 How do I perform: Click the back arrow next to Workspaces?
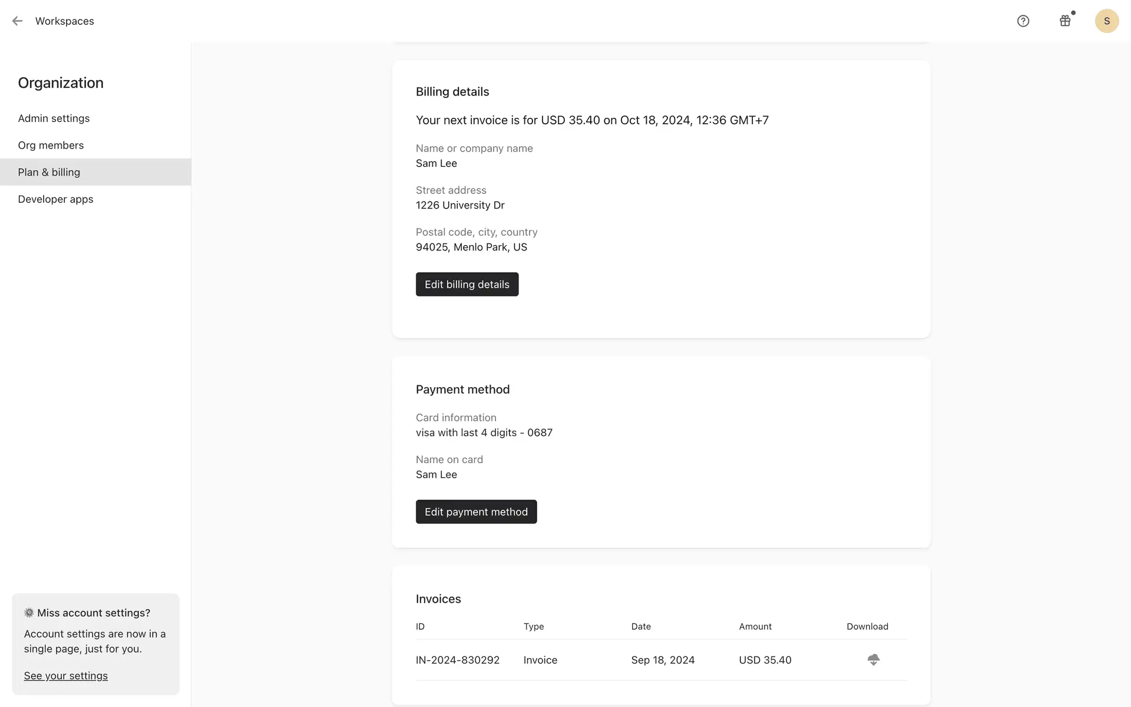[x=17, y=21]
